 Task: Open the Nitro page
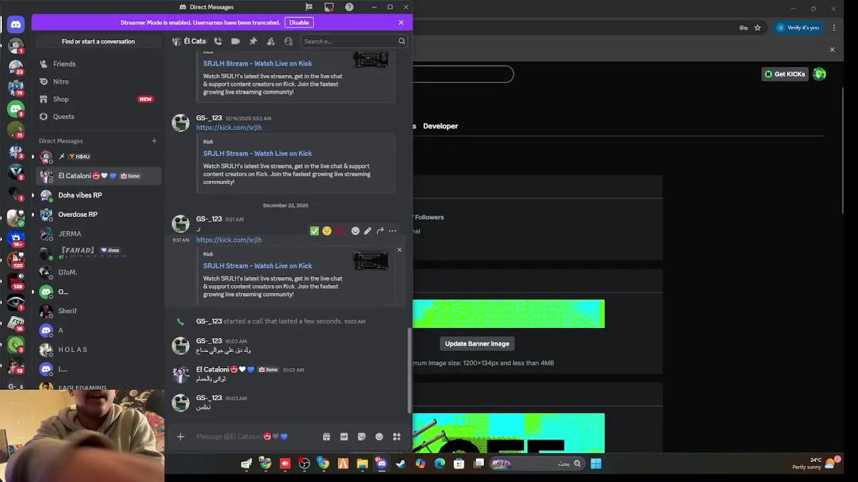[x=98, y=81]
